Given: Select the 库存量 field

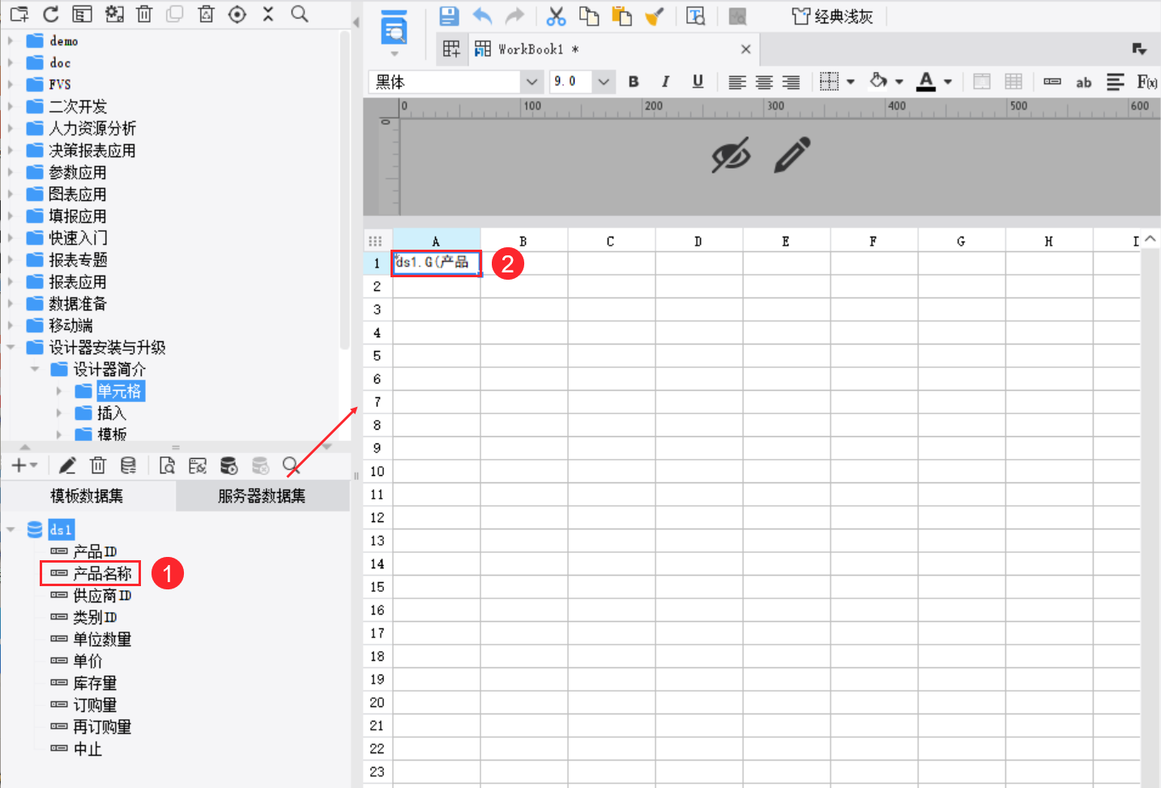Looking at the screenshot, I should (x=95, y=683).
